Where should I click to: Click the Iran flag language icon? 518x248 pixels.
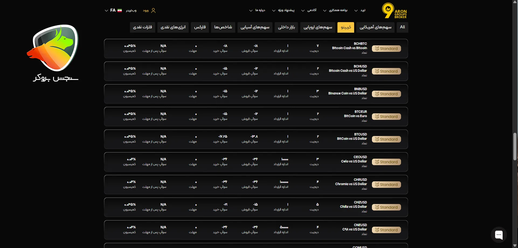coord(120,11)
